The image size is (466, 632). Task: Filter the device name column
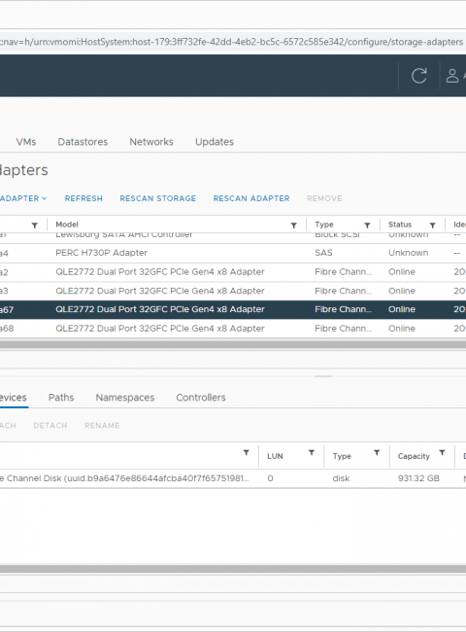[x=247, y=453]
